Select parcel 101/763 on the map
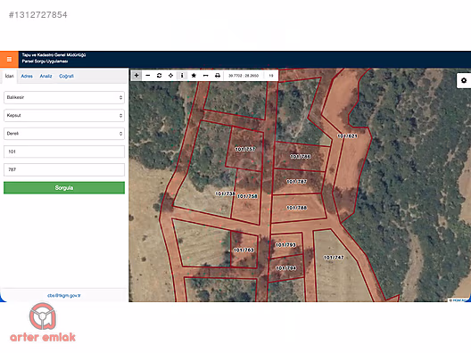This screenshot has height=353, width=471. point(244,250)
